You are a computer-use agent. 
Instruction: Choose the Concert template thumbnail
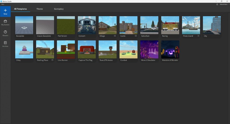(87, 25)
